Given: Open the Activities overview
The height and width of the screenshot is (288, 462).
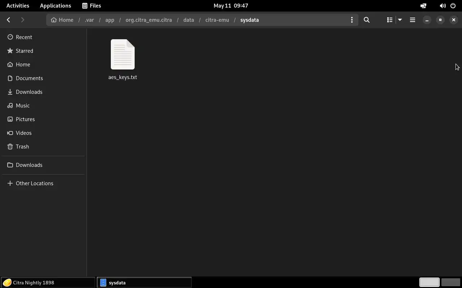Looking at the screenshot, I should coord(18,5).
